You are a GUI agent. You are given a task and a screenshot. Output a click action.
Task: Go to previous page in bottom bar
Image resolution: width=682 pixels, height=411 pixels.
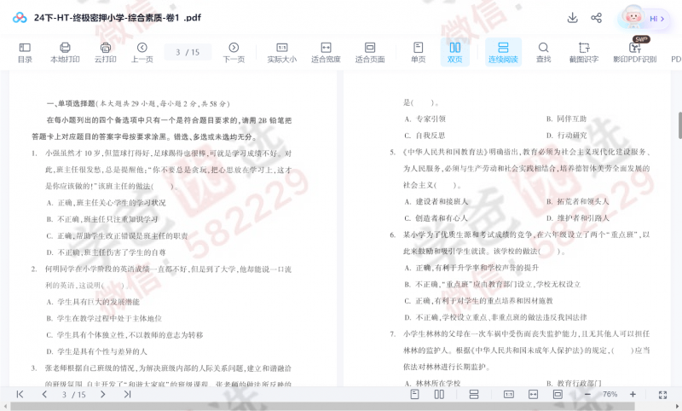[44, 394]
